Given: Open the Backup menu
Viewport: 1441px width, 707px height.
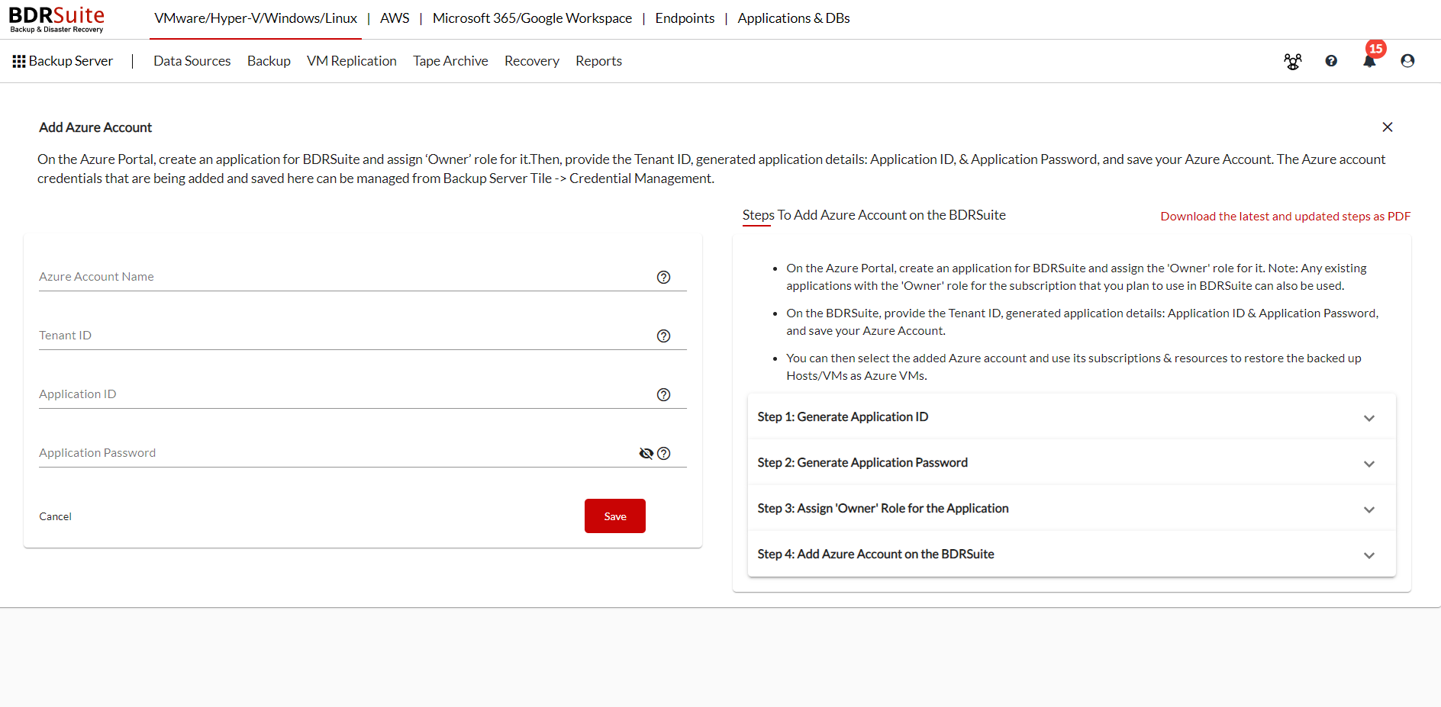Looking at the screenshot, I should (269, 61).
